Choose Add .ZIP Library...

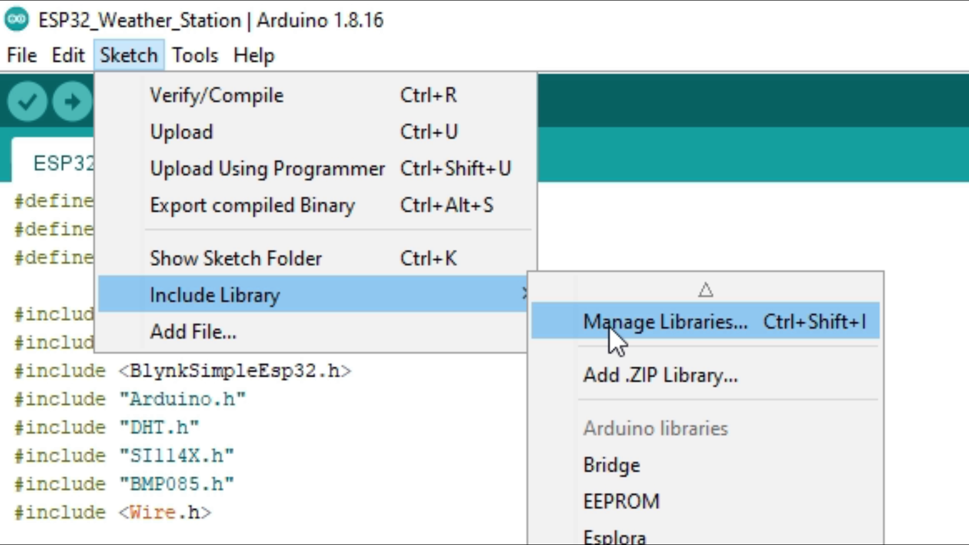pyautogui.click(x=660, y=375)
